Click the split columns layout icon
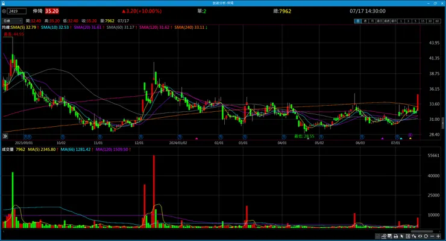Image resolution: width=446 pixels, height=241 pixels. (x=408, y=236)
